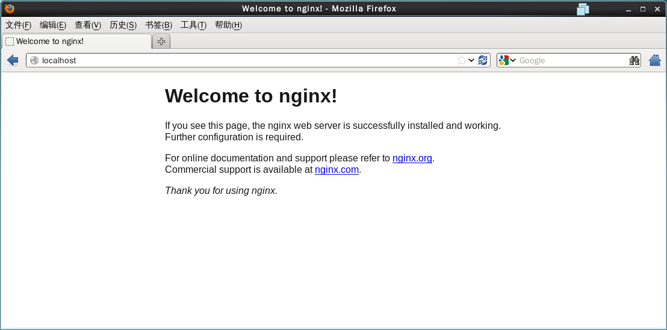667x330 pixels.
Task: Click the Firefox logo in title bar
Action: coord(10,8)
